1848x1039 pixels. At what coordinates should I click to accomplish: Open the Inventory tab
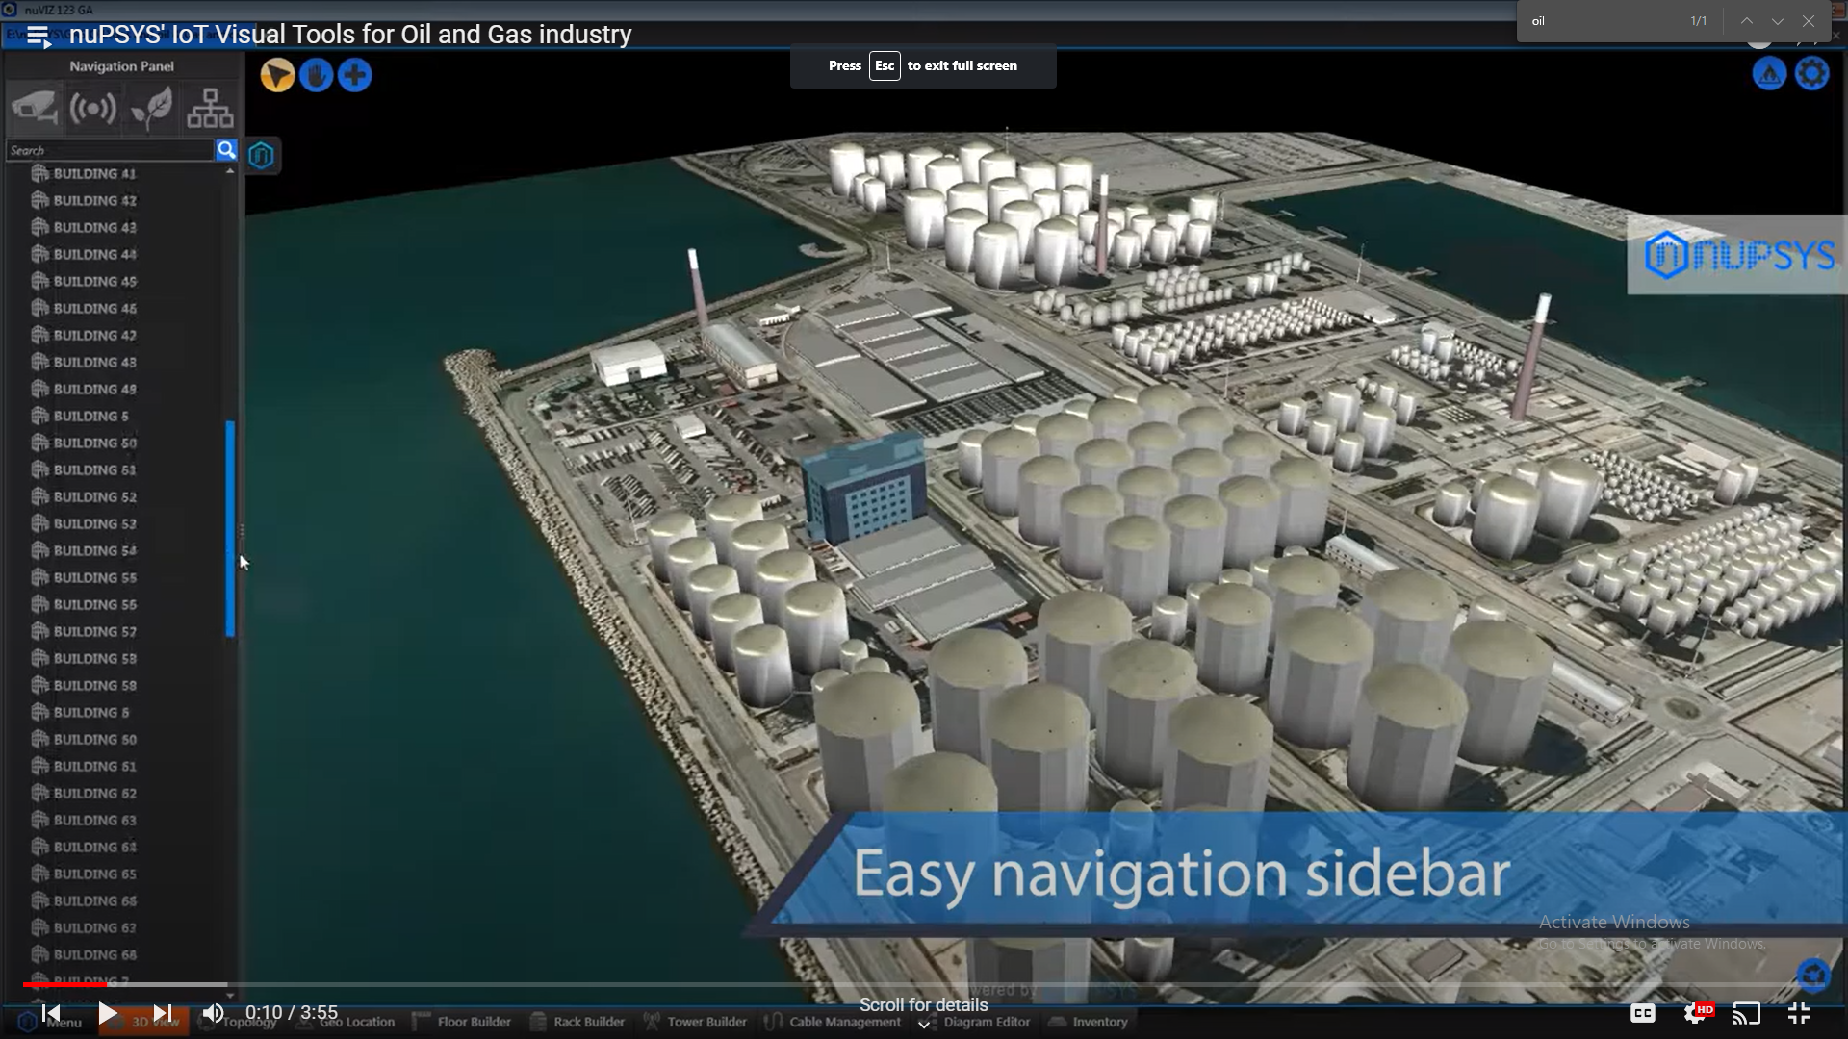click(x=1089, y=1022)
